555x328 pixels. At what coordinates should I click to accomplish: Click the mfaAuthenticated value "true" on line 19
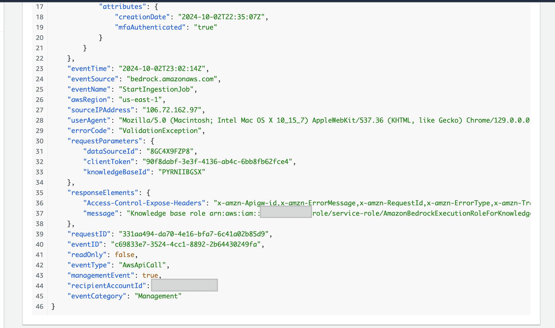coord(206,27)
